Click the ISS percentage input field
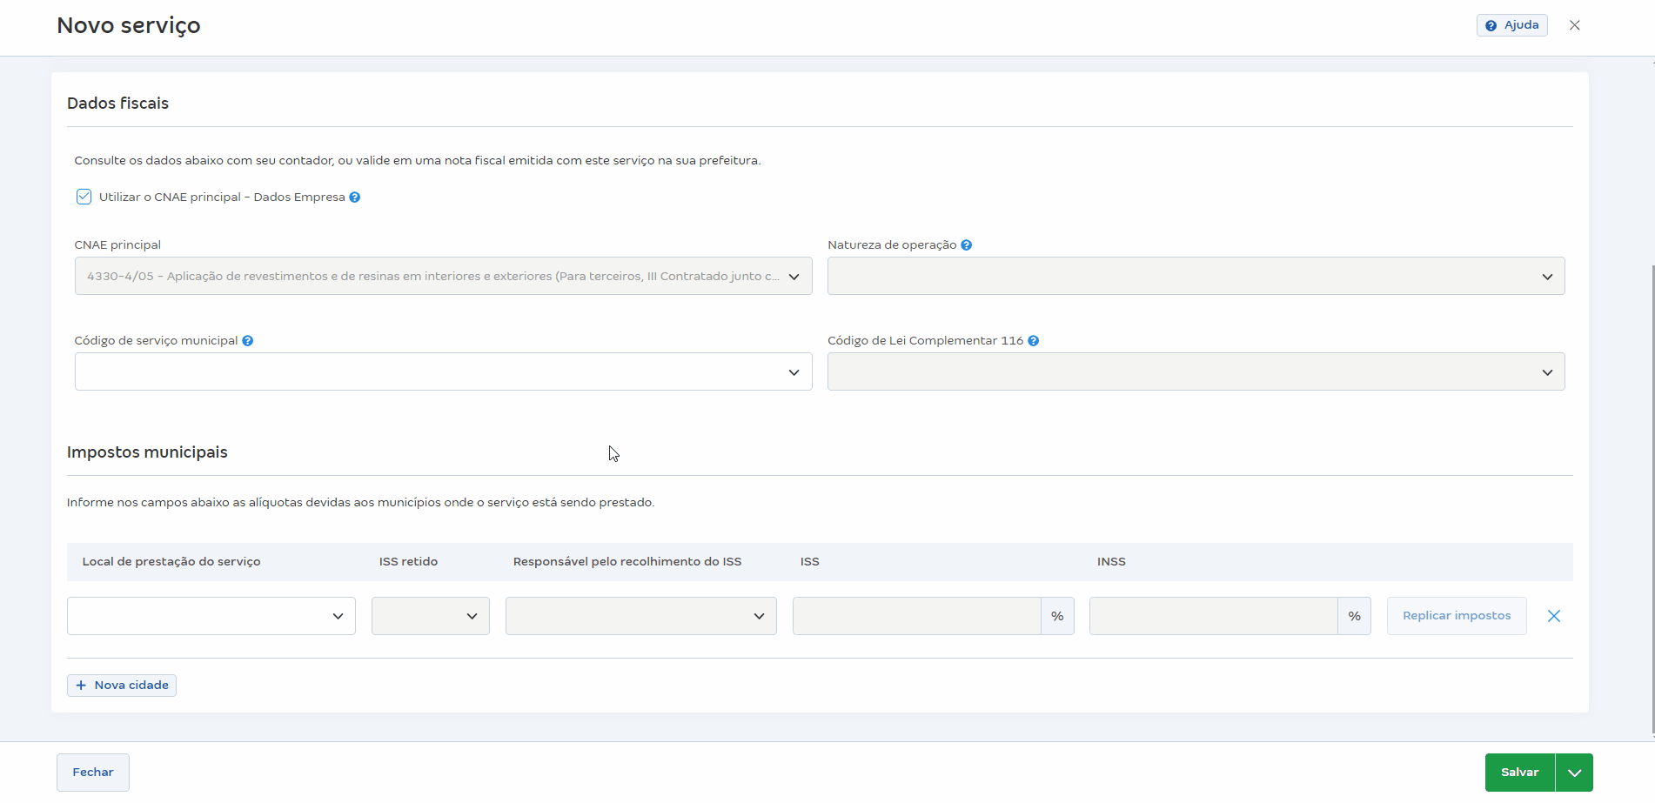Screen dimensions: 1655x803 pyautogui.click(x=916, y=616)
